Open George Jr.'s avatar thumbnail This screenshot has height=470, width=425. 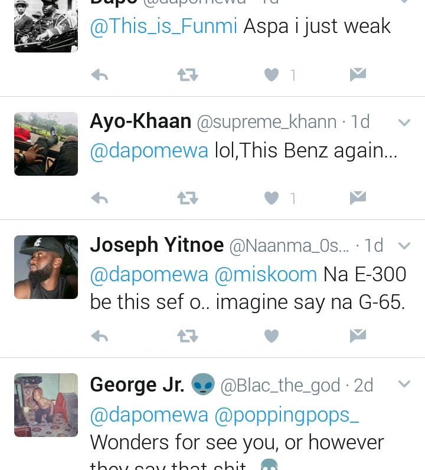[46, 405]
